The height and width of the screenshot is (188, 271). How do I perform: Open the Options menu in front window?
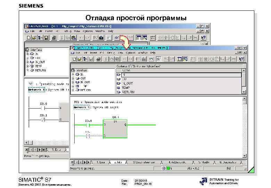131,53
